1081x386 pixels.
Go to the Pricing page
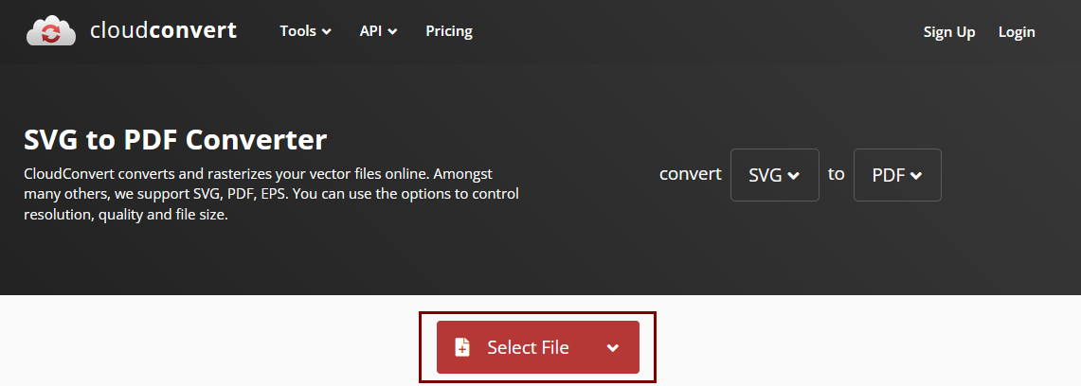(449, 31)
